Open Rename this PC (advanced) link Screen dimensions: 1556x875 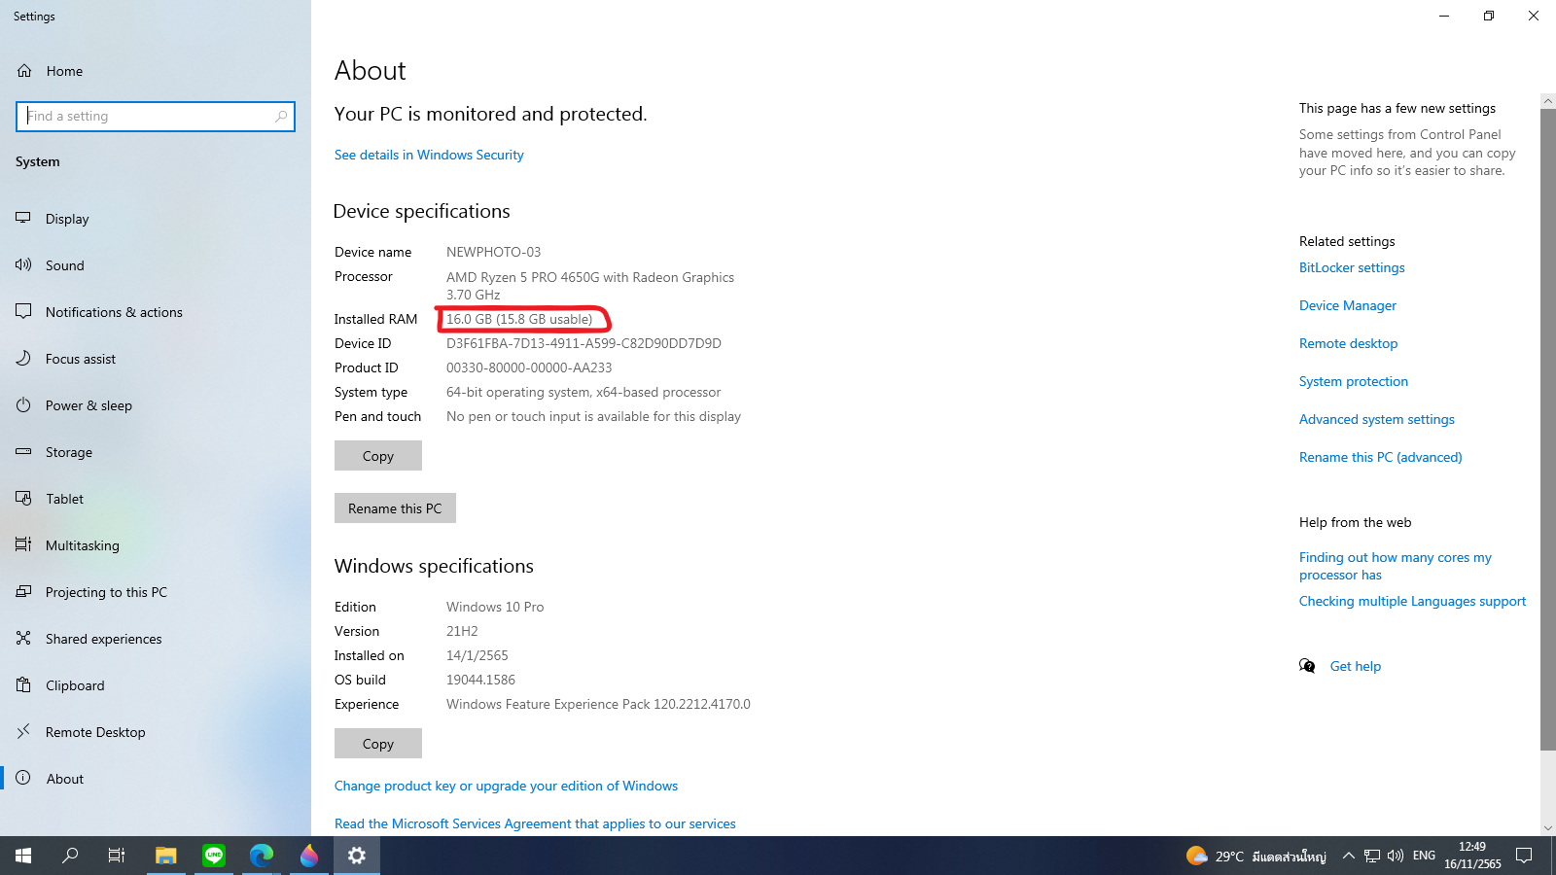(x=1380, y=457)
